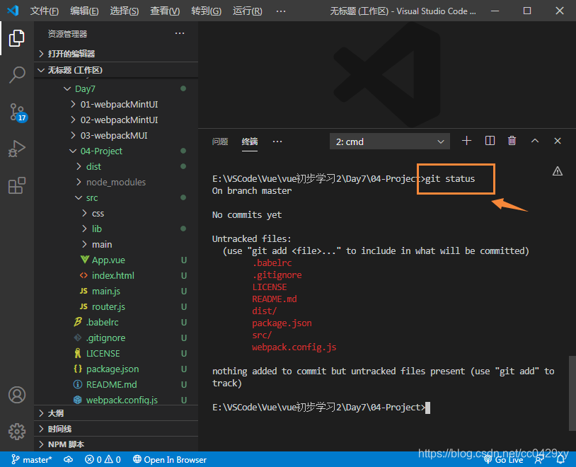576x467 pixels.
Task: Open the Extensions view
Action: (17, 185)
